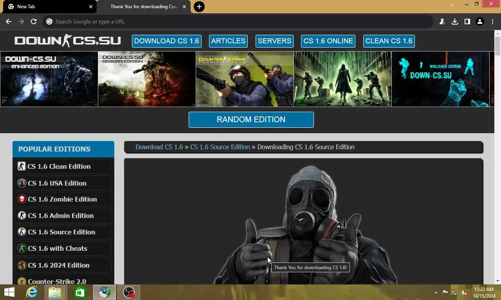
Task: Click the red skull Zombie Edition icon
Action: click(x=22, y=199)
